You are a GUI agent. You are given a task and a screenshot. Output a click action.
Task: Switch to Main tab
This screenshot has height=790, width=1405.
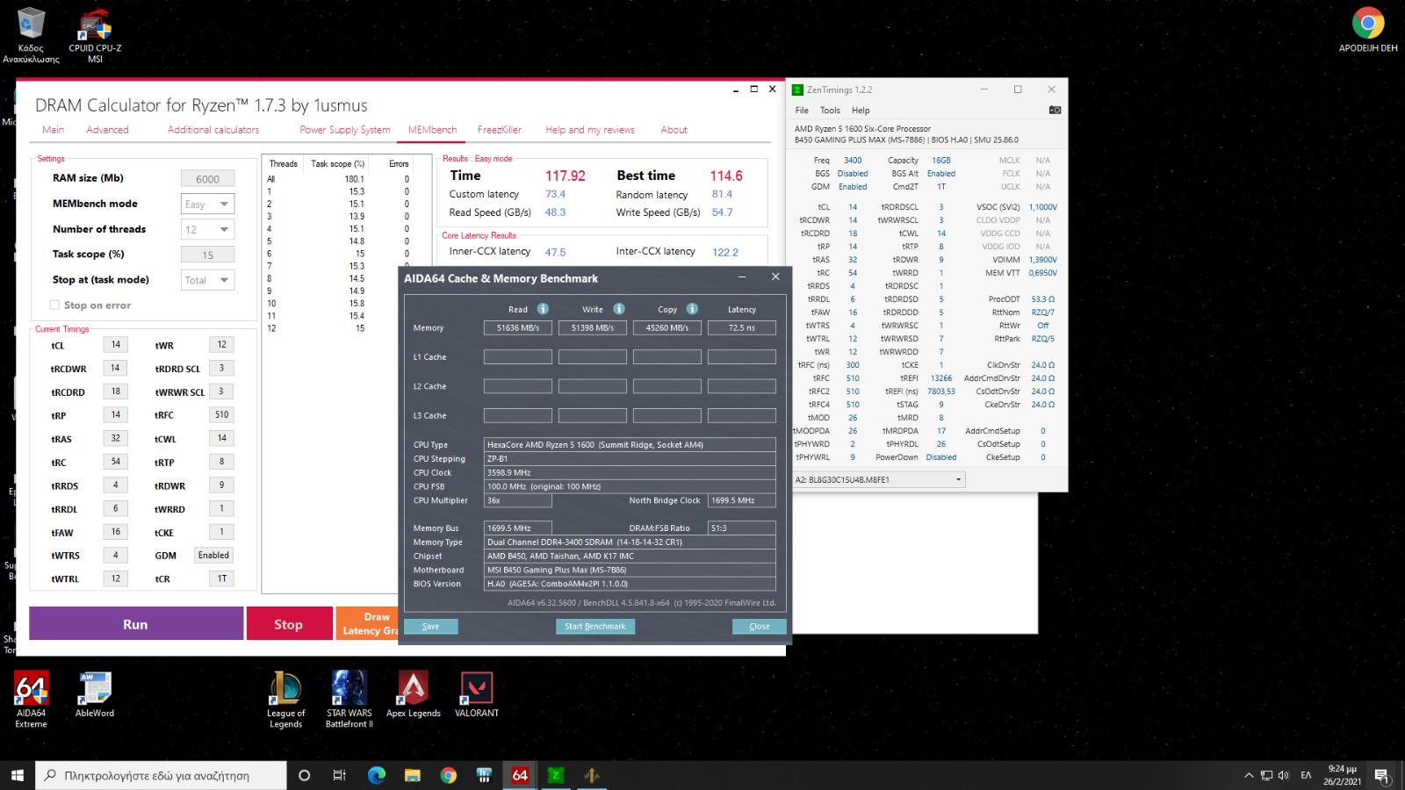click(x=53, y=130)
